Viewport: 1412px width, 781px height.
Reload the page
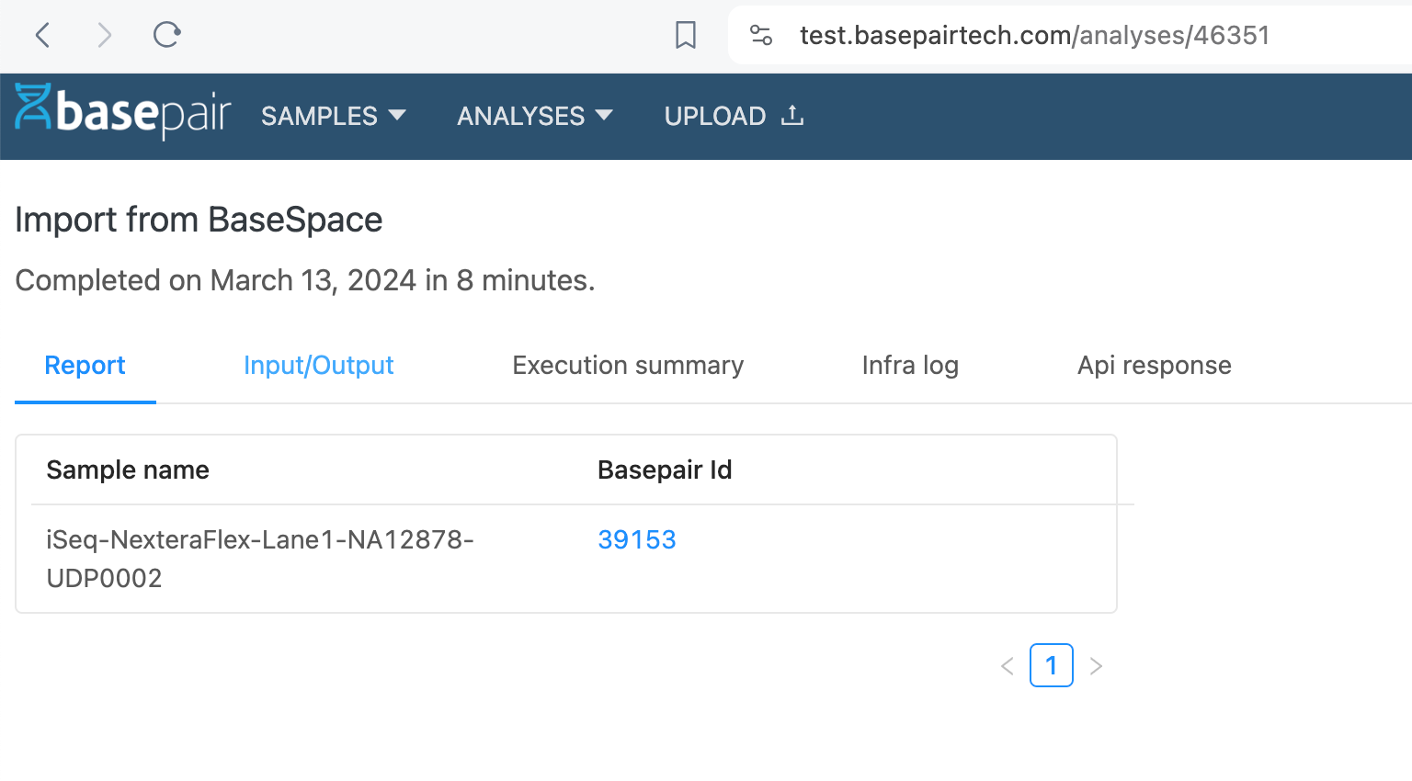pos(166,35)
